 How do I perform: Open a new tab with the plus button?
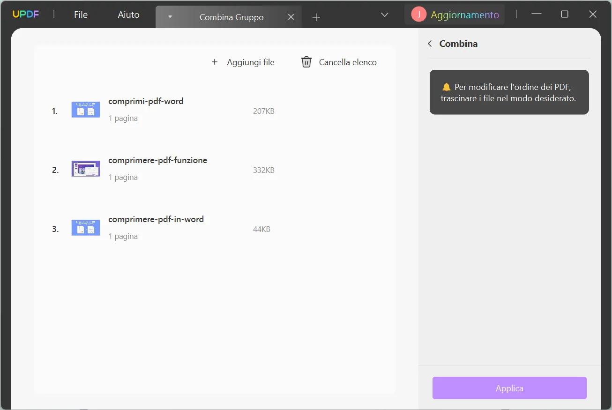316,17
